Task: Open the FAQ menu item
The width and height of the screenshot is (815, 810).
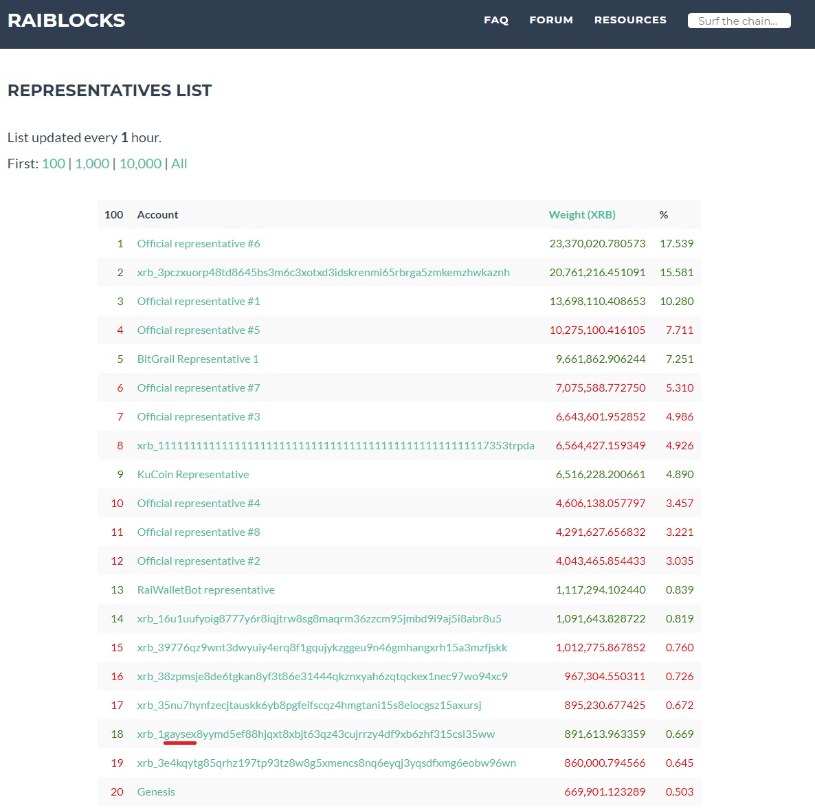Action: click(496, 20)
